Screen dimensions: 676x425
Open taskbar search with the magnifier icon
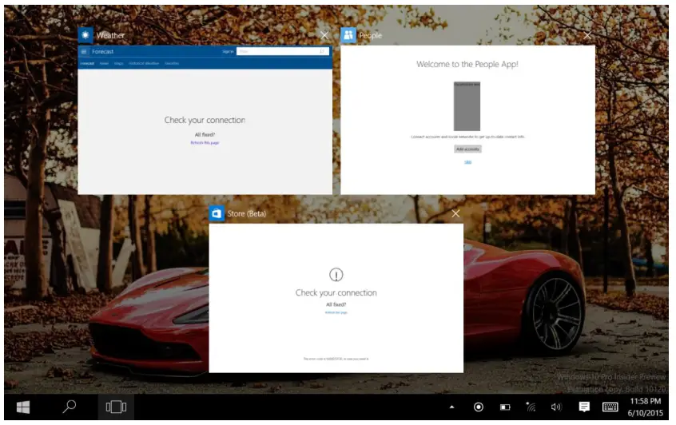[x=70, y=407]
